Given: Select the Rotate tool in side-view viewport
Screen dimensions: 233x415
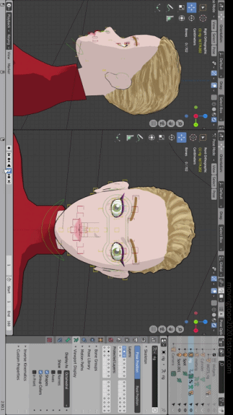Looking at the screenshot, I should click(x=192, y=18).
